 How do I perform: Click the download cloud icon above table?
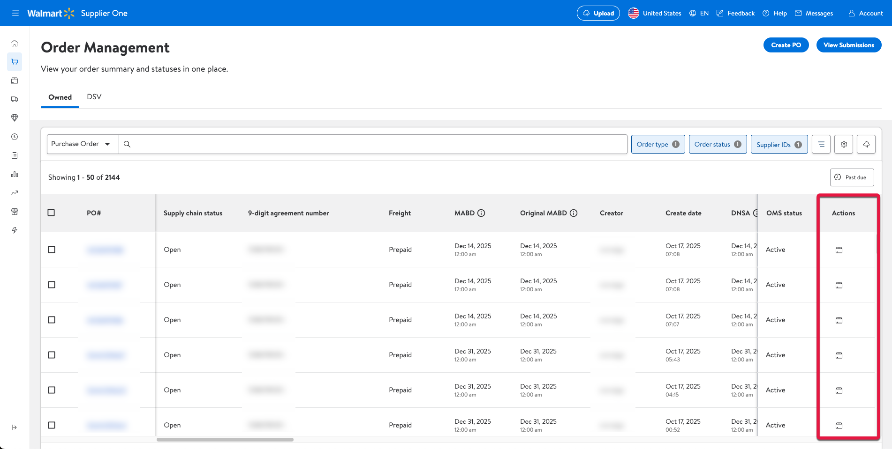(866, 144)
